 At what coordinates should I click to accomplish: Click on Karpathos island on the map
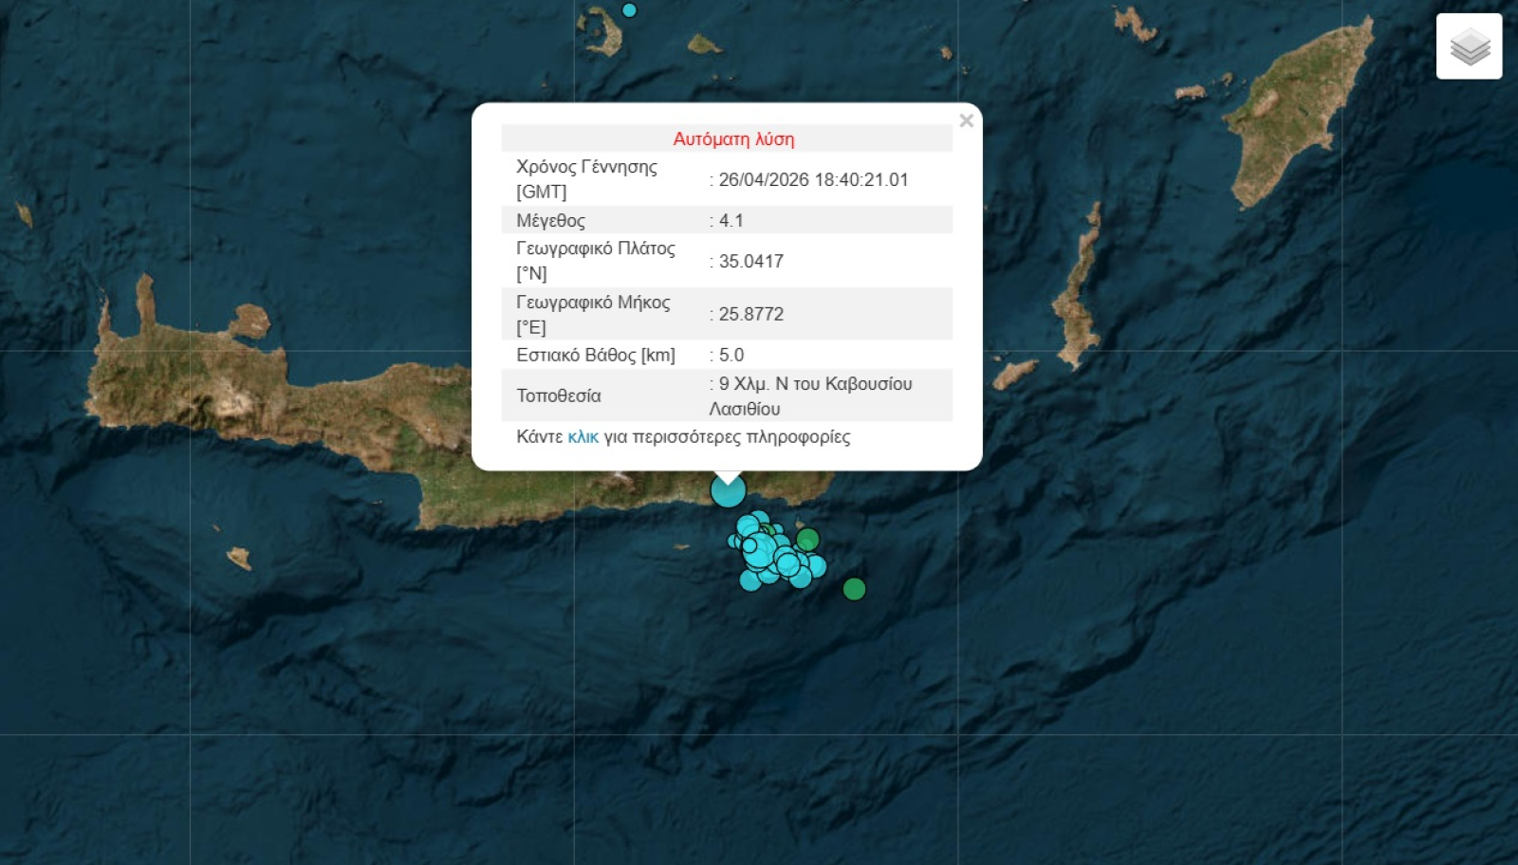coord(1079,294)
